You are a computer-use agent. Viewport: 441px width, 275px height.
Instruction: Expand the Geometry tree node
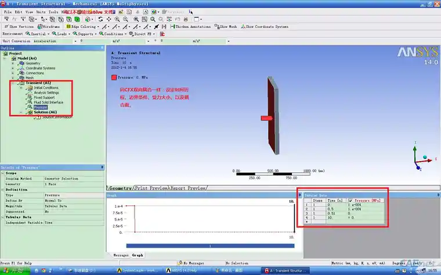(x=13, y=64)
